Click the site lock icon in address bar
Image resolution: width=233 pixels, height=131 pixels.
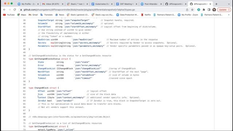[x=21, y=10]
